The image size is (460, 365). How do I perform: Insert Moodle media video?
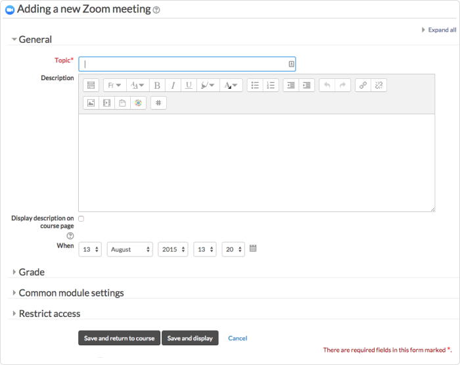106,103
